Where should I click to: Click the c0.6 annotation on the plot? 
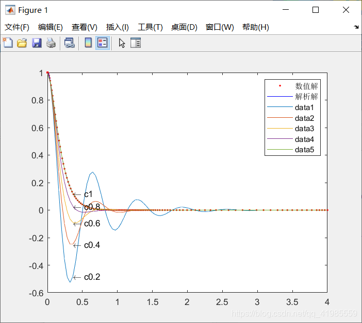92,223
